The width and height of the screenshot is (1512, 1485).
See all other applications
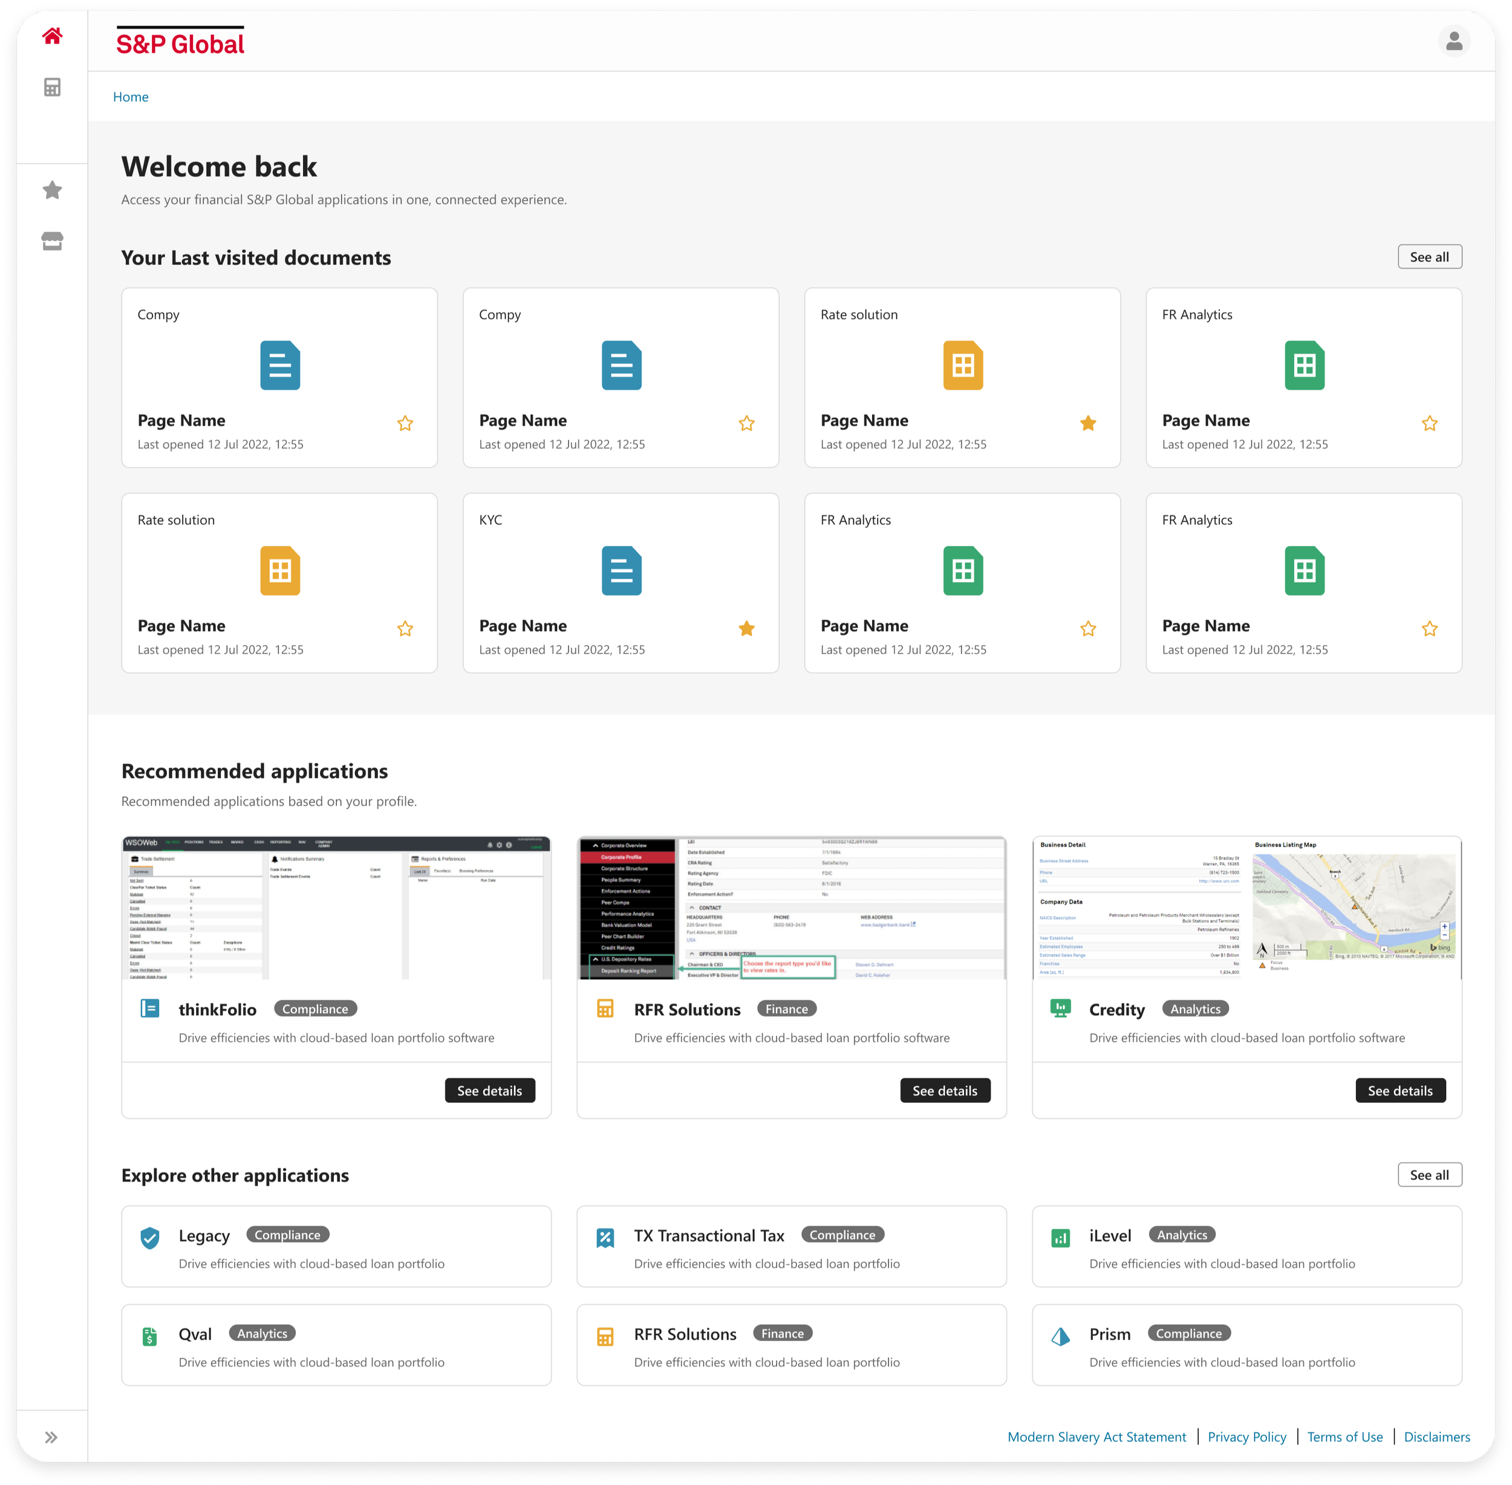[x=1429, y=1175]
